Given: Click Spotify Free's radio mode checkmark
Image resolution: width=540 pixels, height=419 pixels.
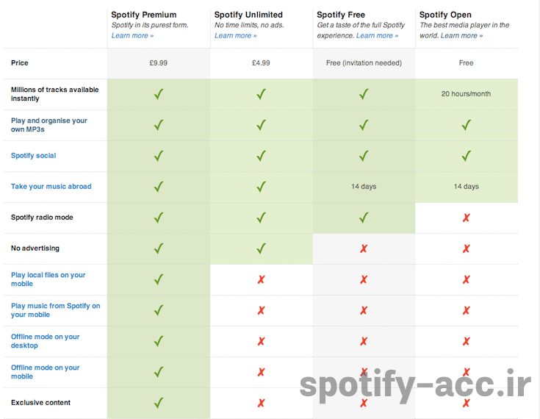Looking at the screenshot, I should pos(364,218).
